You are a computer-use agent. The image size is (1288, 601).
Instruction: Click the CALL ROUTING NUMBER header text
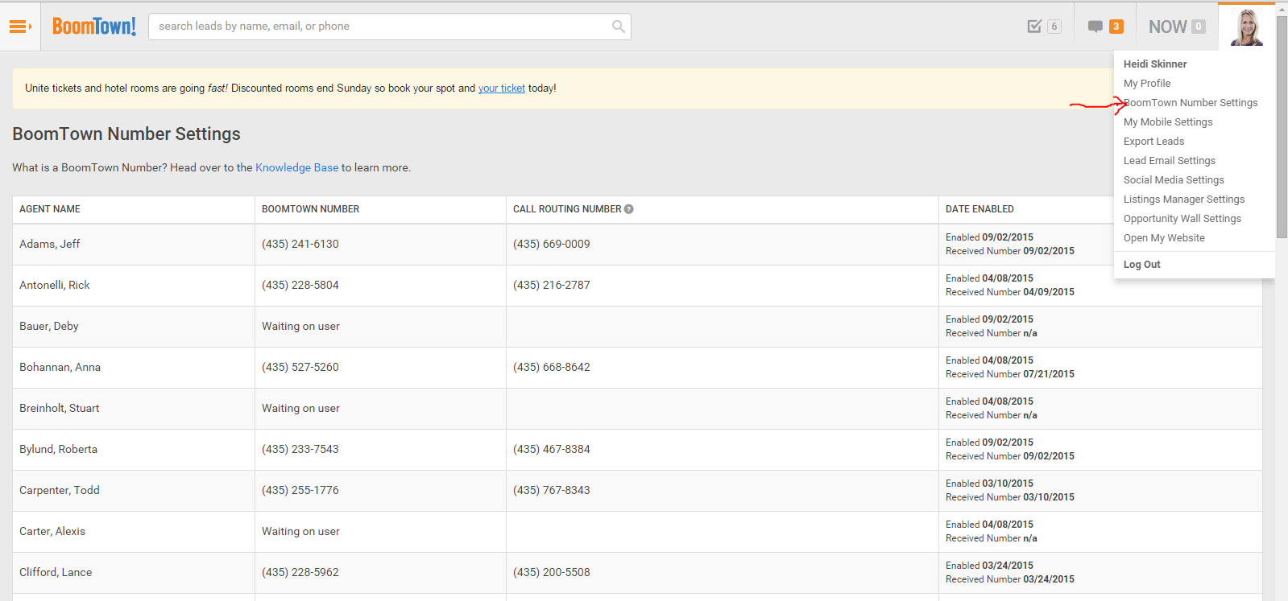(x=567, y=209)
